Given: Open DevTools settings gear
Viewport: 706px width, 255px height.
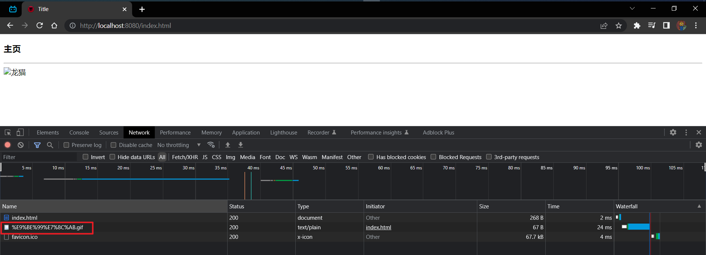Looking at the screenshot, I should (x=673, y=132).
